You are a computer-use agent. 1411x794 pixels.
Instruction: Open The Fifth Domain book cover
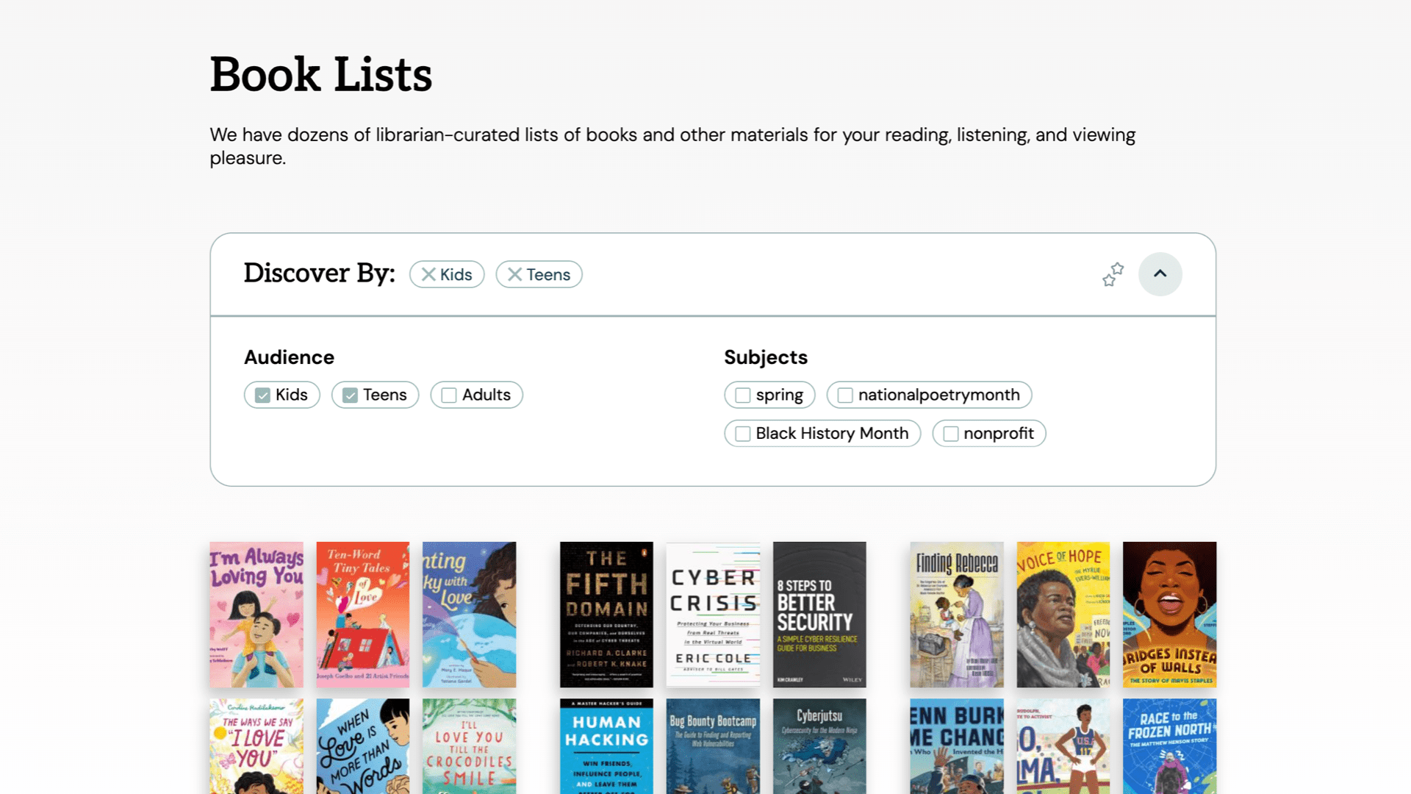tap(606, 615)
